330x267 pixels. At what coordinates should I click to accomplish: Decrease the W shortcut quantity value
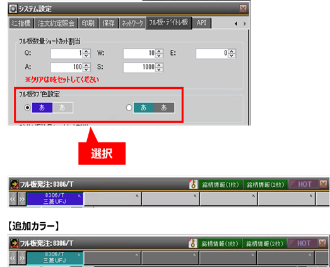[159, 56]
